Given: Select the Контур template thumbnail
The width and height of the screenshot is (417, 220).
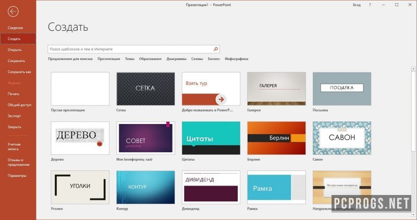Looking at the screenshot, I should point(145,187).
